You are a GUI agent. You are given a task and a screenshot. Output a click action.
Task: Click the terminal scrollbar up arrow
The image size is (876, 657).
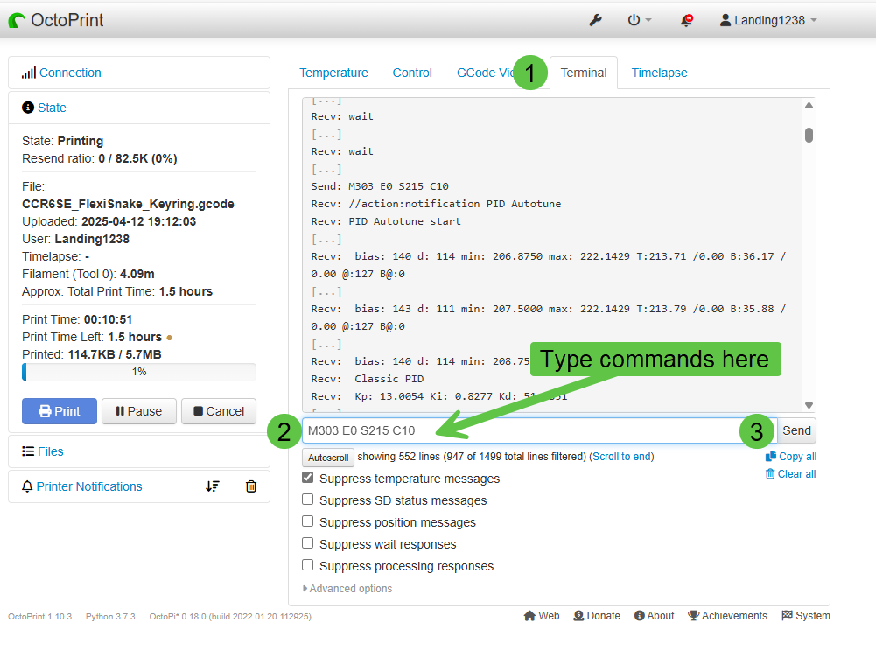[809, 106]
